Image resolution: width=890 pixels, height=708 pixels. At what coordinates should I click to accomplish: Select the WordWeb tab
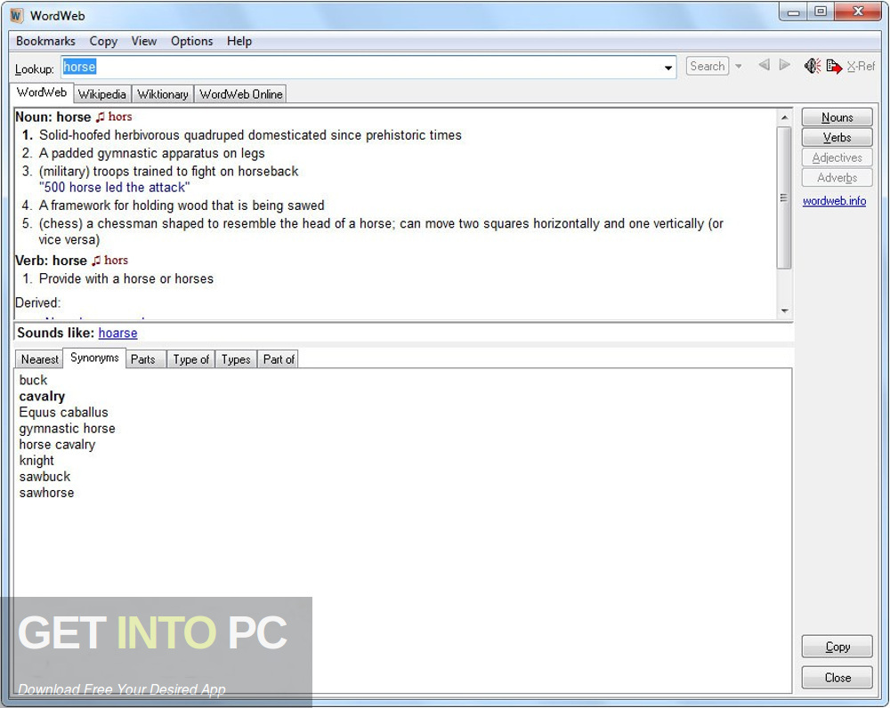(x=42, y=93)
